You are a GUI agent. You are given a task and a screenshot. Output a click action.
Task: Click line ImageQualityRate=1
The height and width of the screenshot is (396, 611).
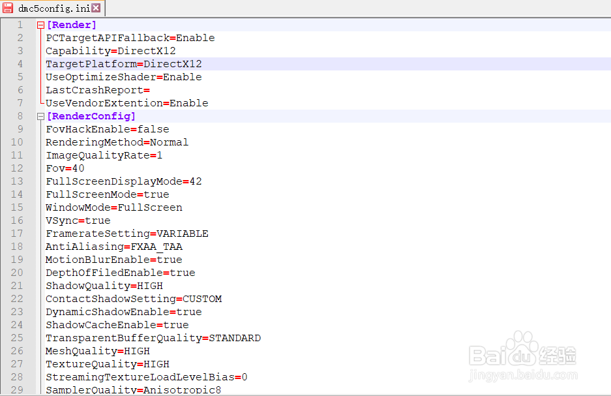pyautogui.click(x=104, y=155)
